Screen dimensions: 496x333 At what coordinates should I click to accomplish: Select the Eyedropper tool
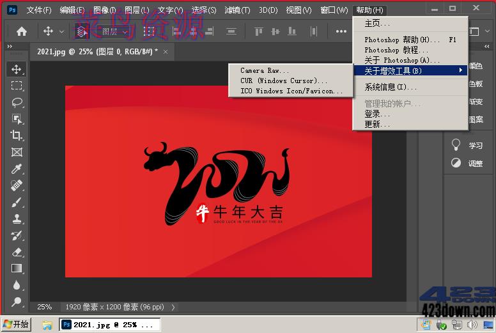tap(17, 169)
